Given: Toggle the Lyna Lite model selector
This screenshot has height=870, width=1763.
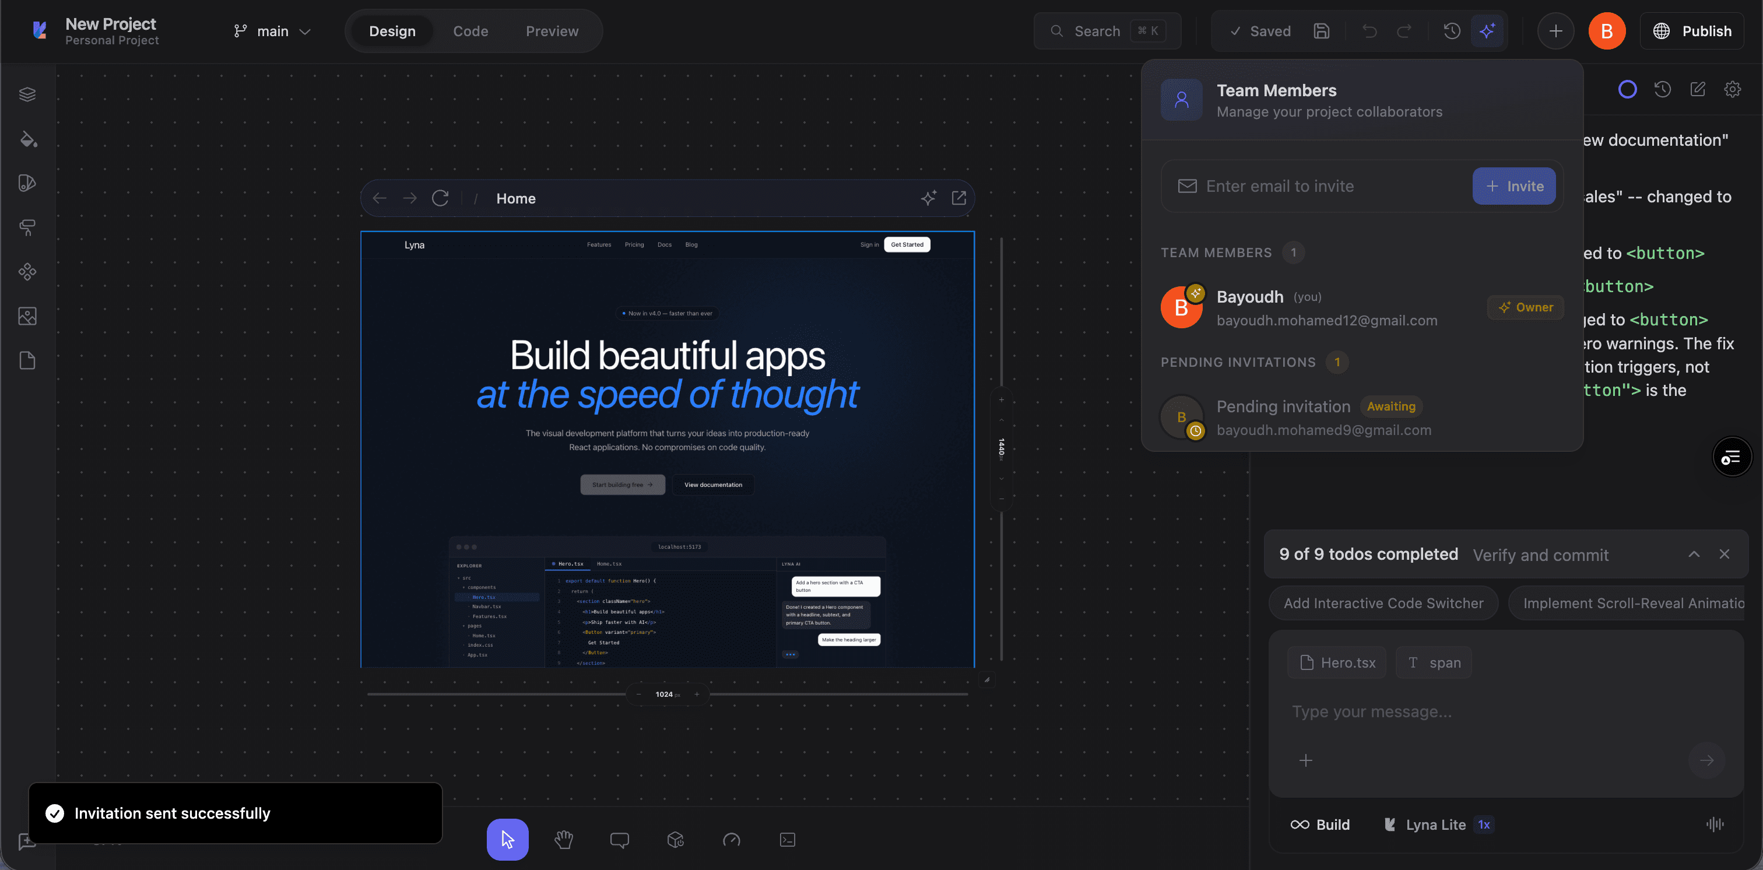Looking at the screenshot, I should [1436, 825].
